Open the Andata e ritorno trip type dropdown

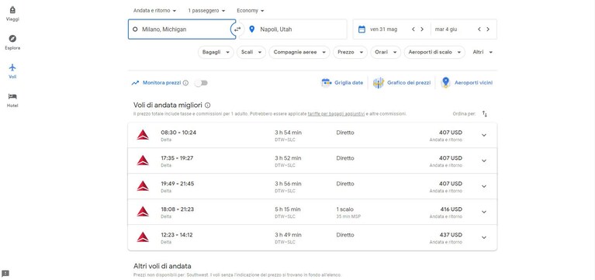pyautogui.click(x=154, y=11)
